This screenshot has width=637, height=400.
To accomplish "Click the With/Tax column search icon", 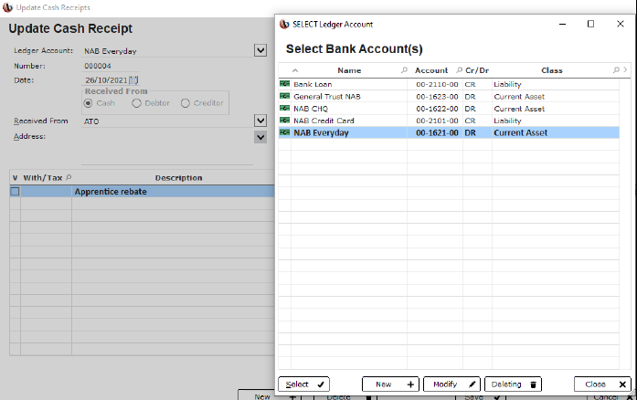I will pos(69,177).
